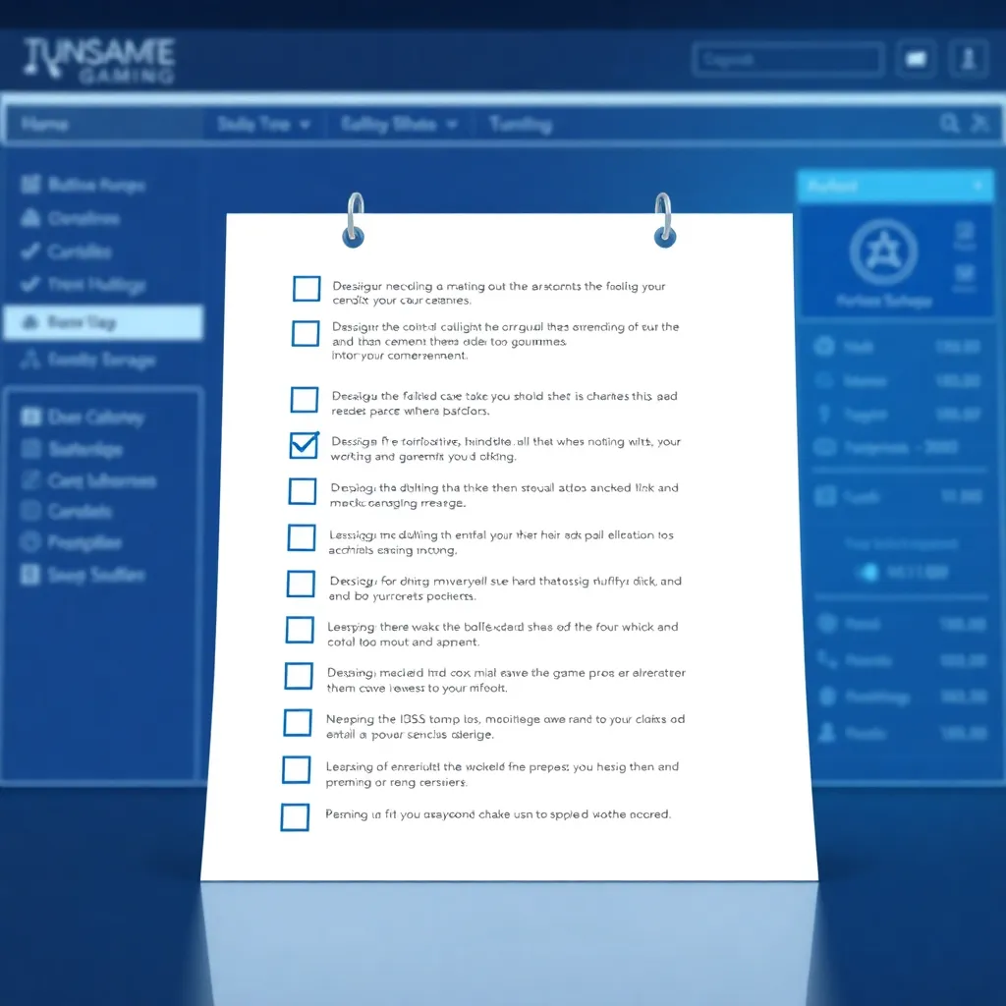Tick the last checkbox on the checklist
This screenshot has width=1006, height=1006.
click(295, 817)
